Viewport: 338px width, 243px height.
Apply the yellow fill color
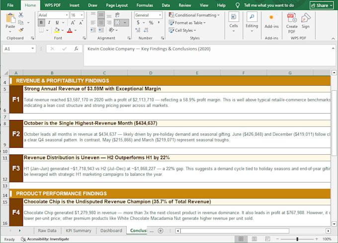pyautogui.click(x=57, y=30)
